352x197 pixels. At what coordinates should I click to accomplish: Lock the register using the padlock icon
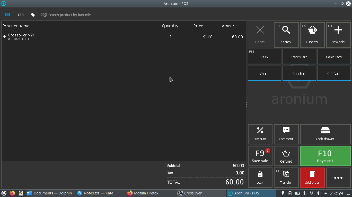pos(260,178)
